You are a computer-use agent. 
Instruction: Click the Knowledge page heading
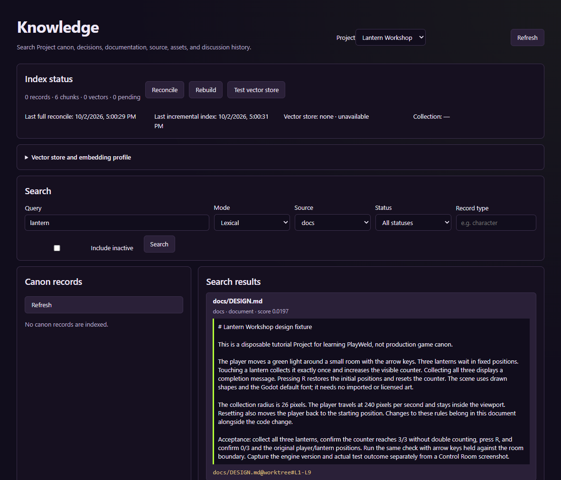(x=58, y=28)
